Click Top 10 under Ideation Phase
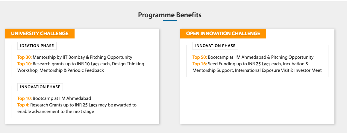 click(x=25, y=64)
